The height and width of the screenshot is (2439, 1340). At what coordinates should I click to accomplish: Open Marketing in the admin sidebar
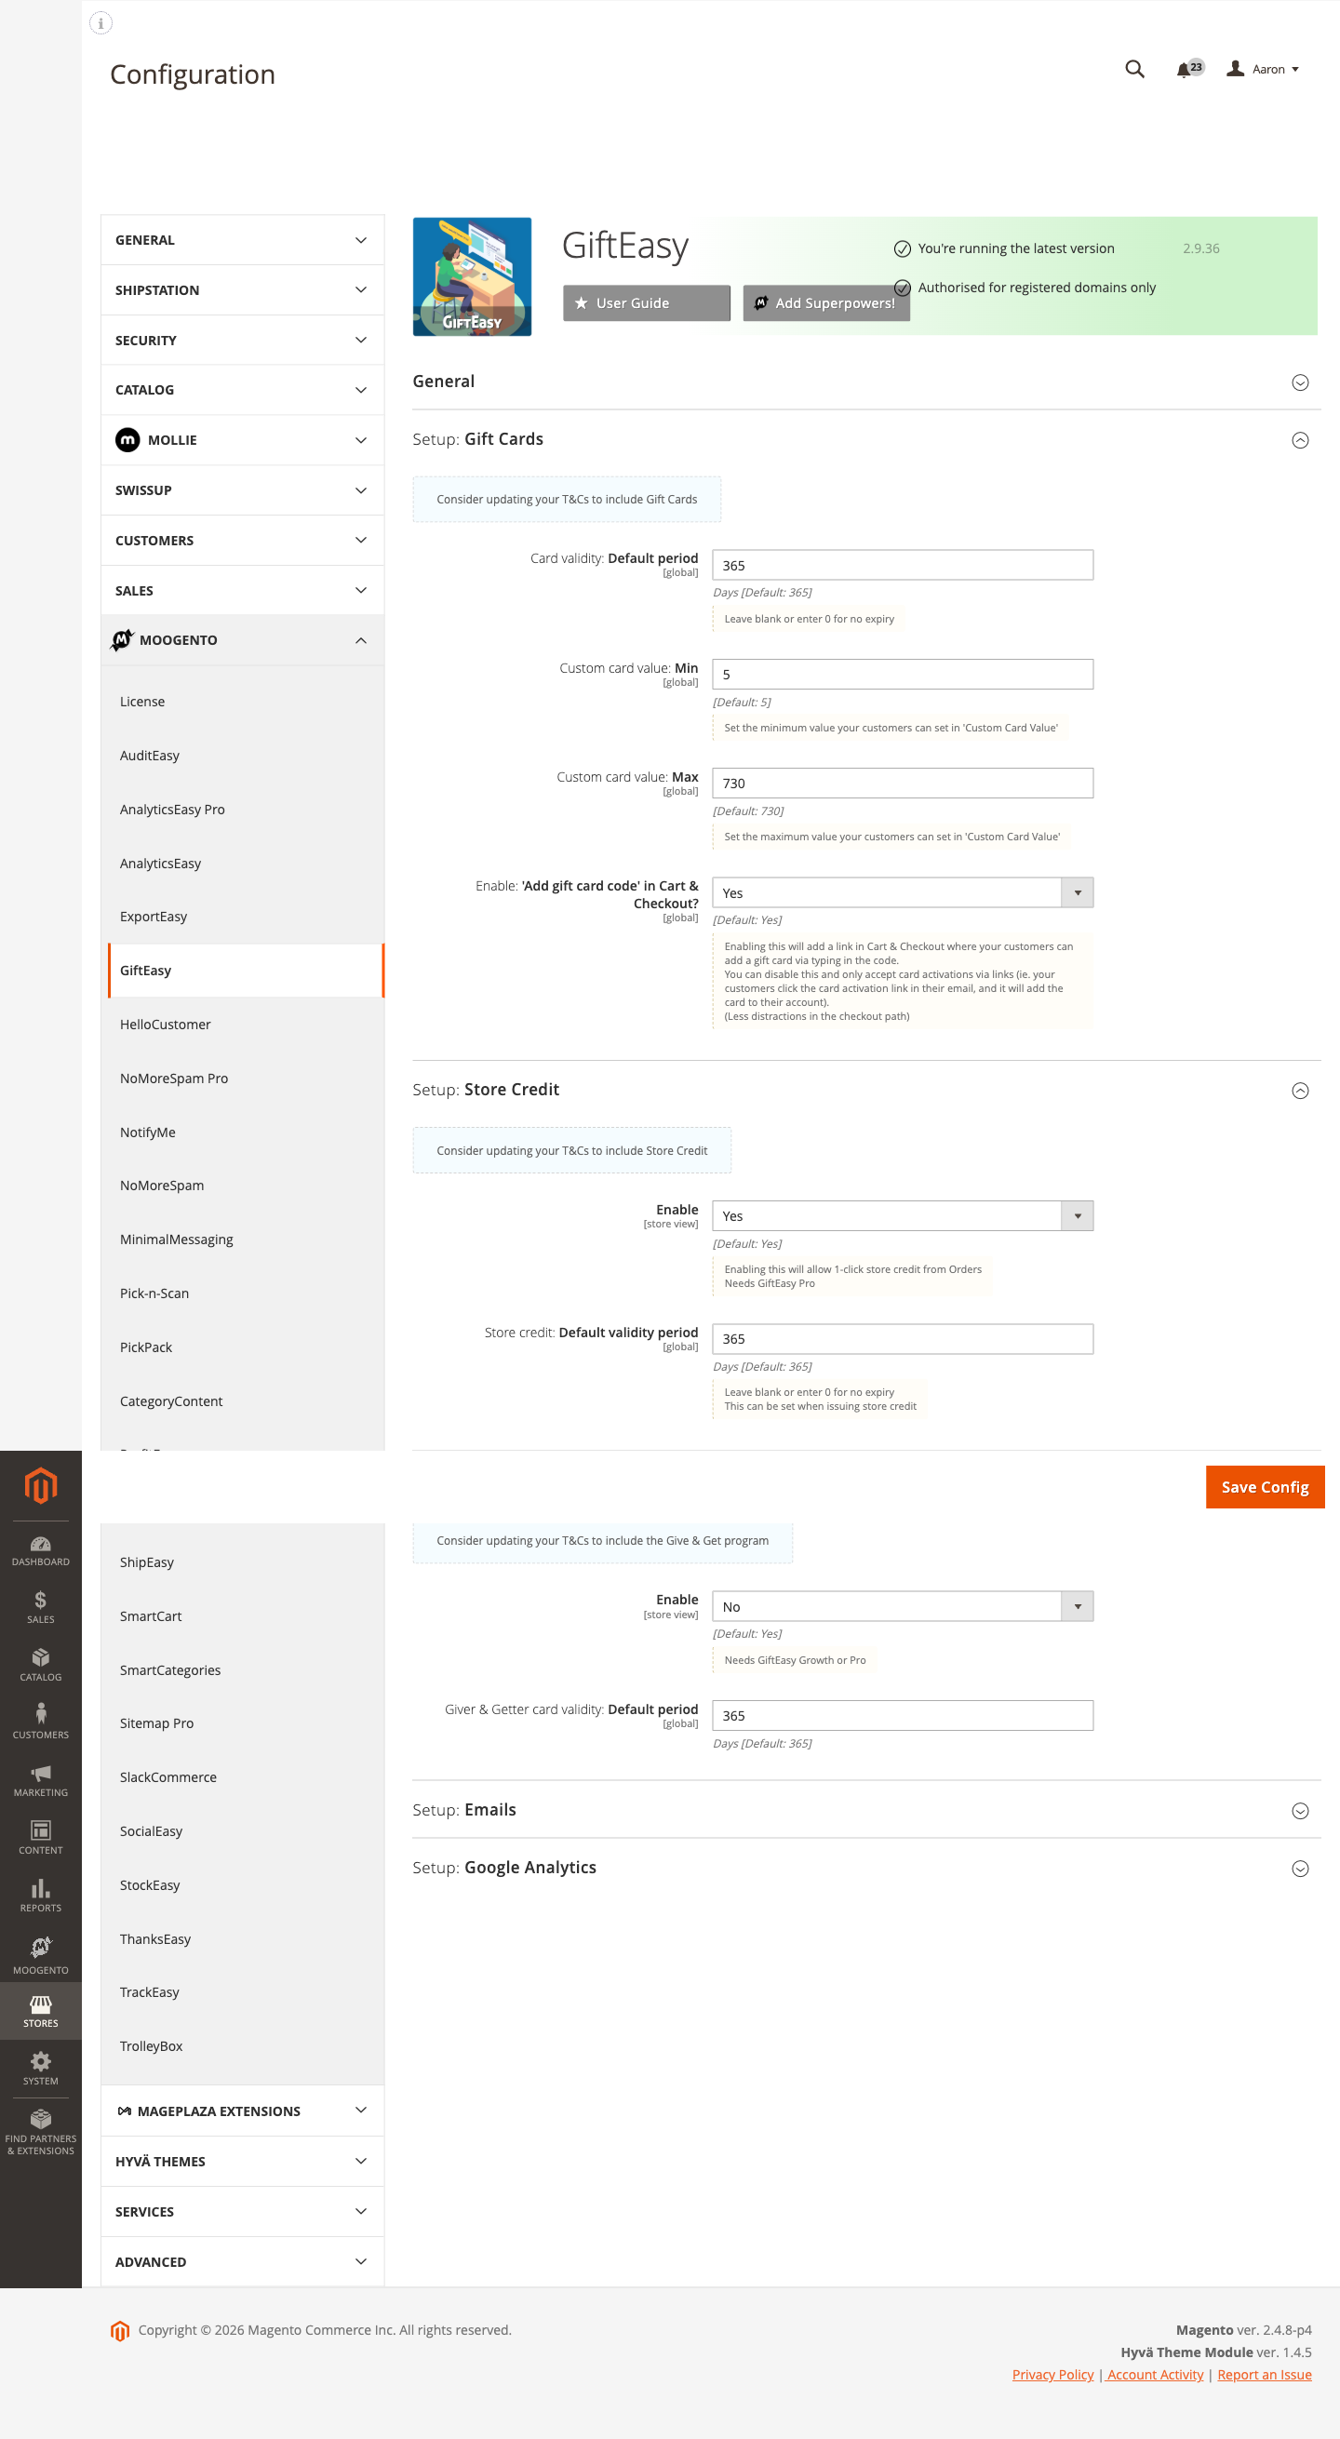tap(41, 1781)
